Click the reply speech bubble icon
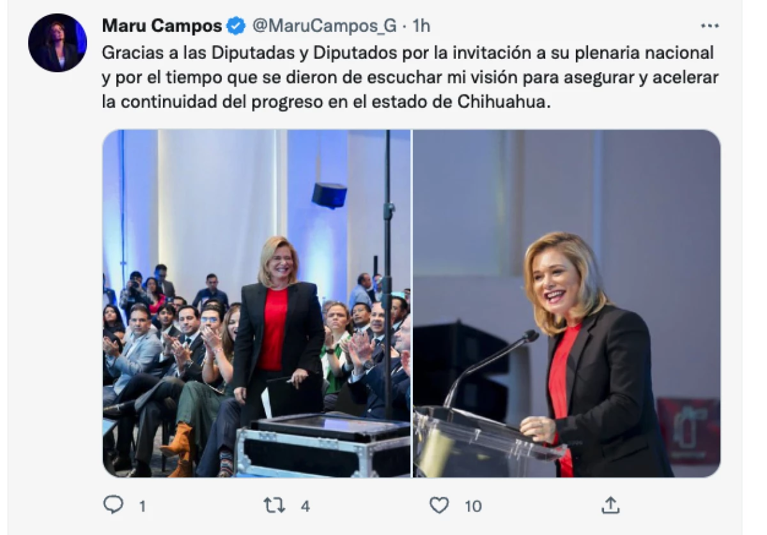The width and height of the screenshot is (767, 535). [112, 505]
